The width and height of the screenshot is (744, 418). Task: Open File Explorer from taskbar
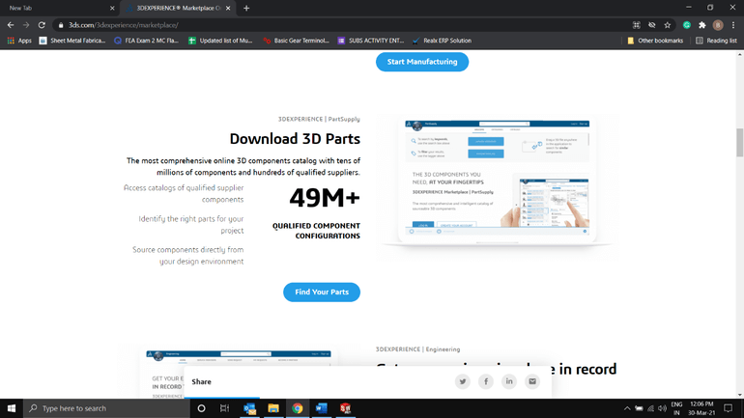tap(273, 408)
